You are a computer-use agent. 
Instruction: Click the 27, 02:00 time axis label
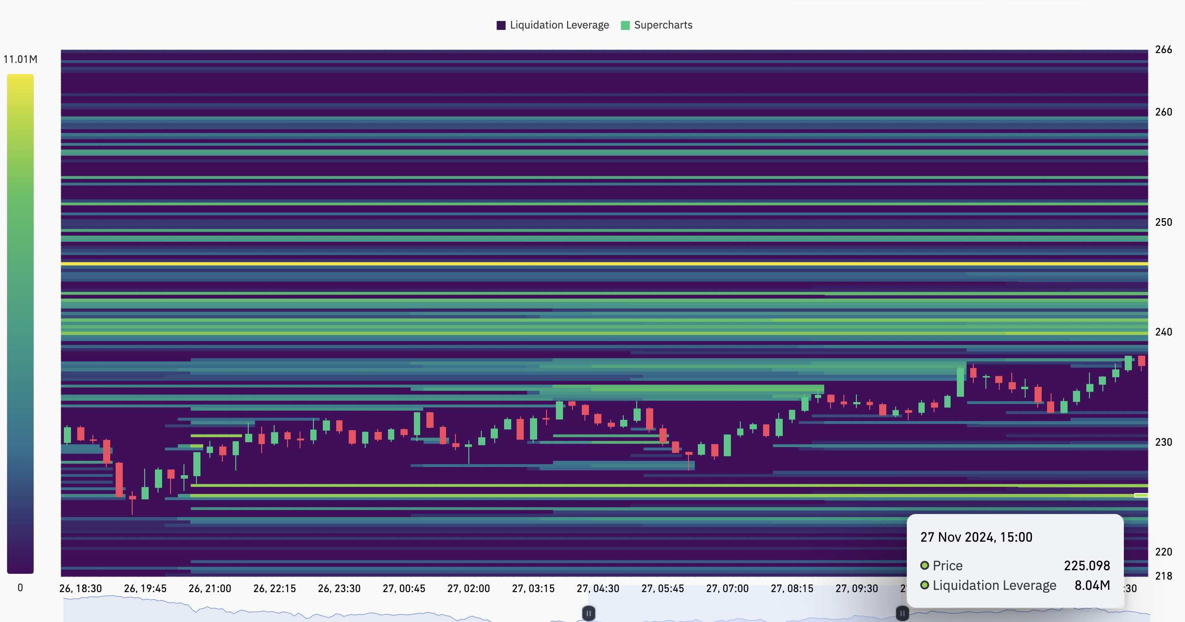click(x=468, y=589)
